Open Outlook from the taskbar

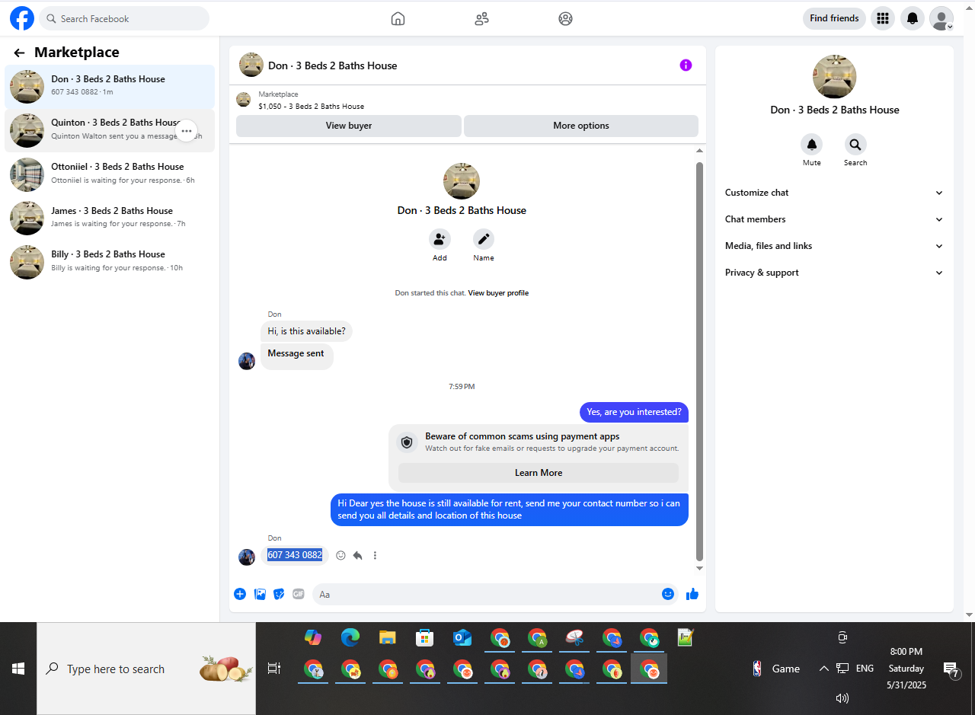462,637
